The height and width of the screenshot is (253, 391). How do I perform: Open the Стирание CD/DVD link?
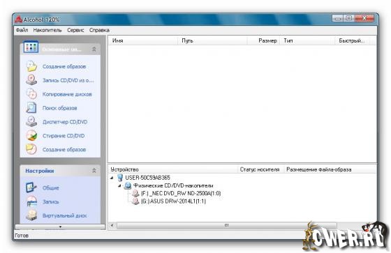tap(64, 136)
